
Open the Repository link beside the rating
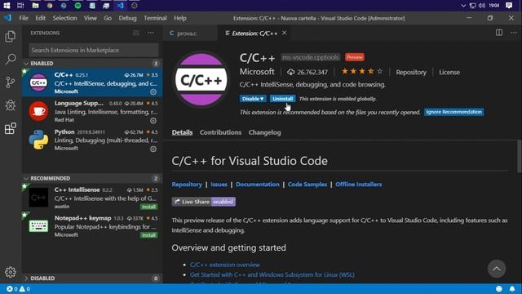click(411, 73)
